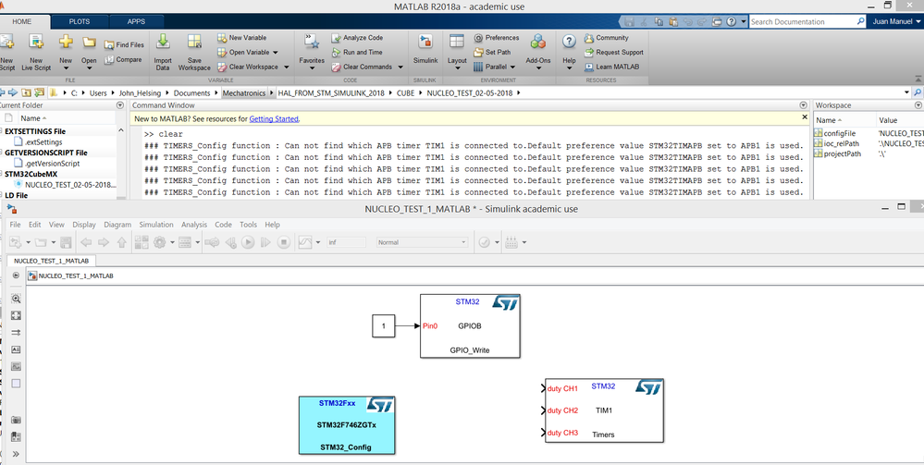This screenshot has width=924, height=465.
Task: Click the Simulink Stop simulation button
Action: 284,242
